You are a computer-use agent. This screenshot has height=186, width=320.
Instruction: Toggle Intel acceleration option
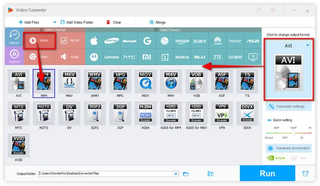pos(300,158)
